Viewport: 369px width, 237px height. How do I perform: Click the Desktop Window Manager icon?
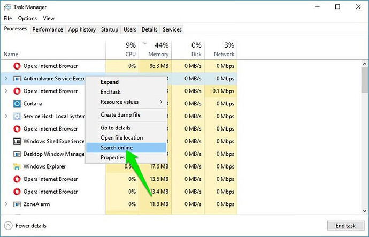17,154
